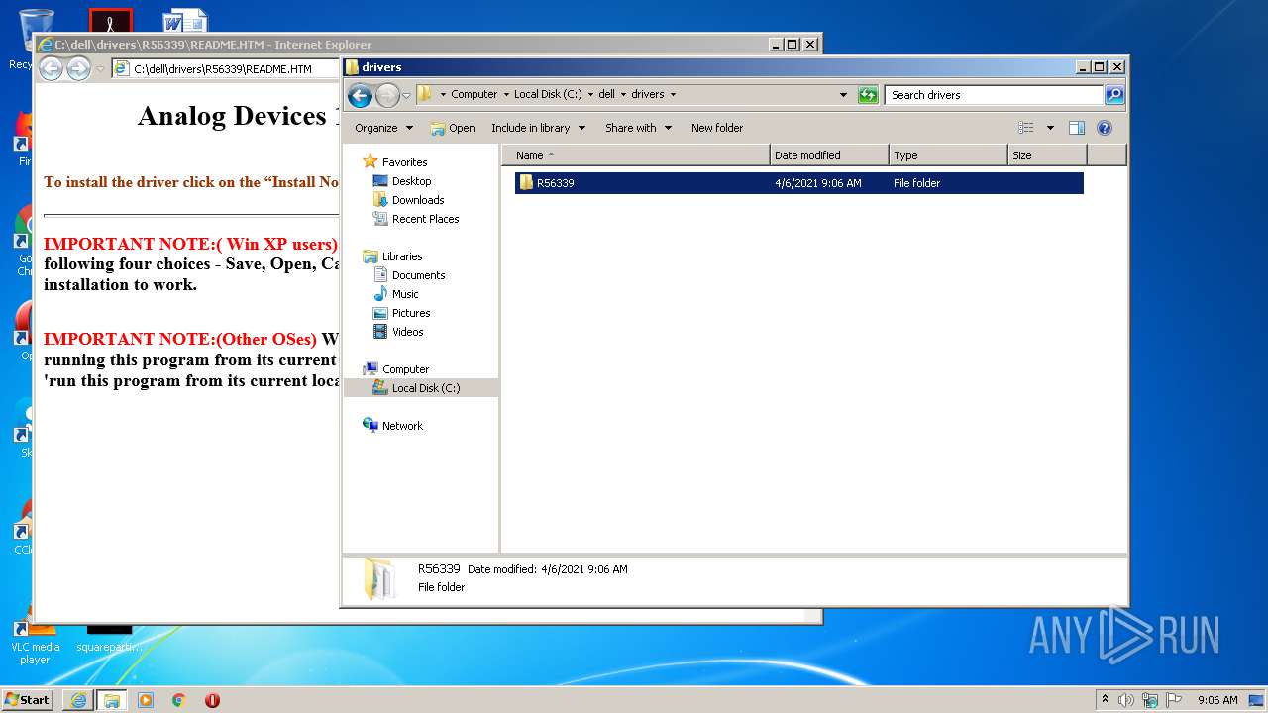Toggle the preview pane icon
1268x713 pixels.
1077,128
